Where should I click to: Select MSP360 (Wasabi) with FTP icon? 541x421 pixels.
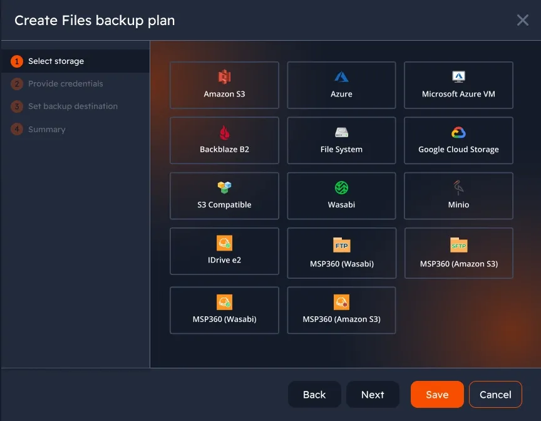coord(341,253)
